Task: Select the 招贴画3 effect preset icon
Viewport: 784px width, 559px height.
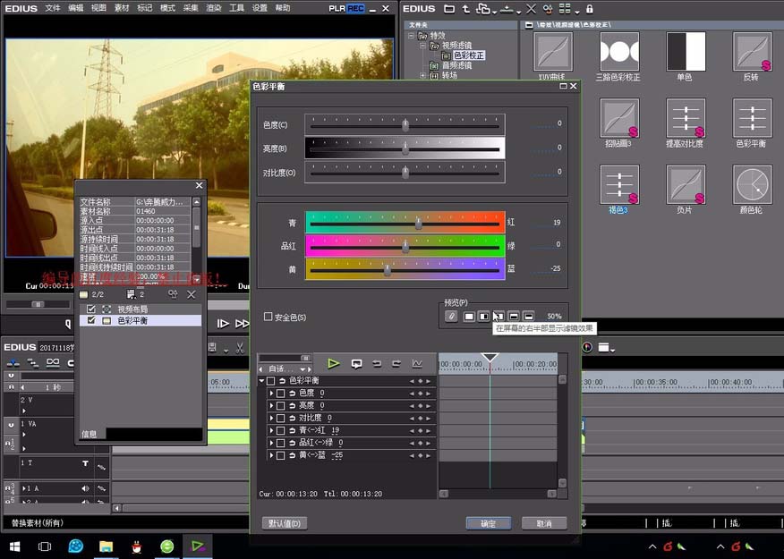Action: 619,118
